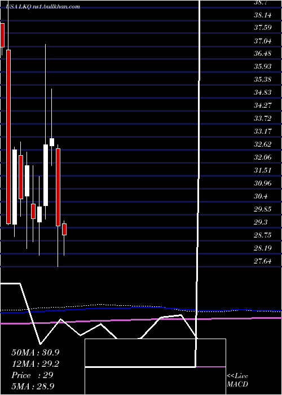Select the small white candle near 33.17
This screenshot has height=395, width=282.
(52, 142)
